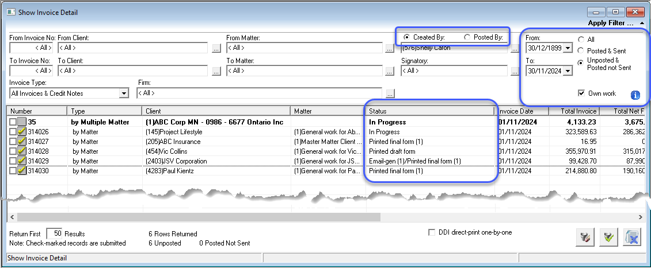Open the Firm browse button
Image resolution: width=651 pixels, height=269 pixels.
coord(390,94)
